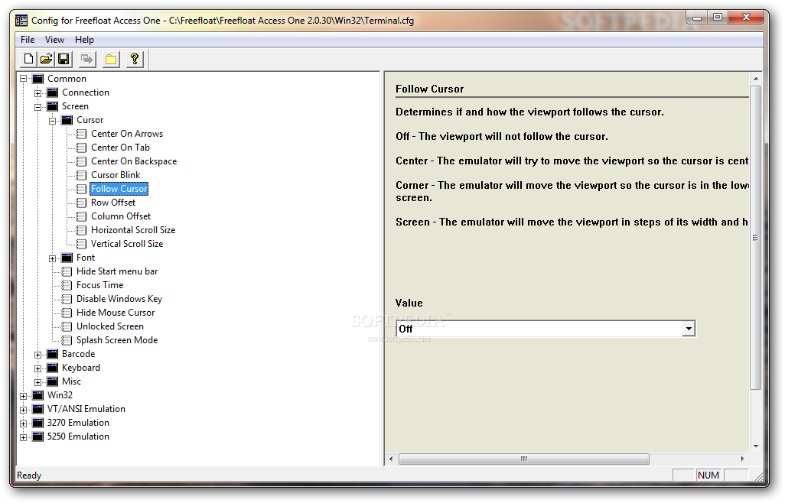This screenshot has width=785, height=503.
Task: Click the vertical scrollbar in the description pane
Action: (756, 238)
